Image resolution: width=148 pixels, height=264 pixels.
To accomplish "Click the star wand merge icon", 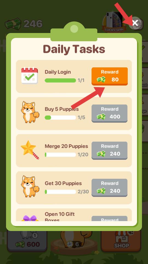I will [x=30, y=150].
